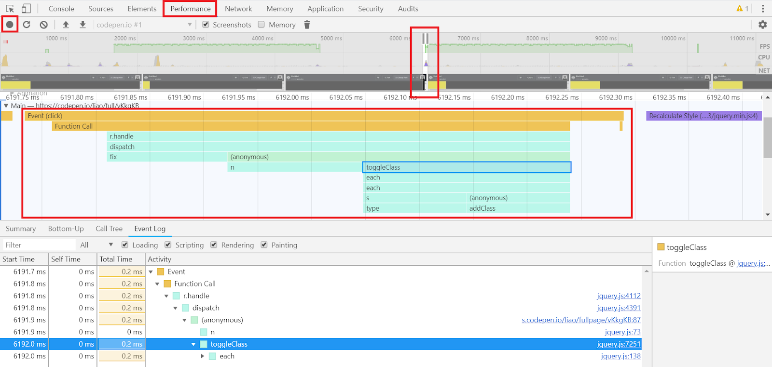Image resolution: width=772 pixels, height=367 pixels.
Task: Clear the recording with the clear icon
Action: pyautogui.click(x=44, y=25)
